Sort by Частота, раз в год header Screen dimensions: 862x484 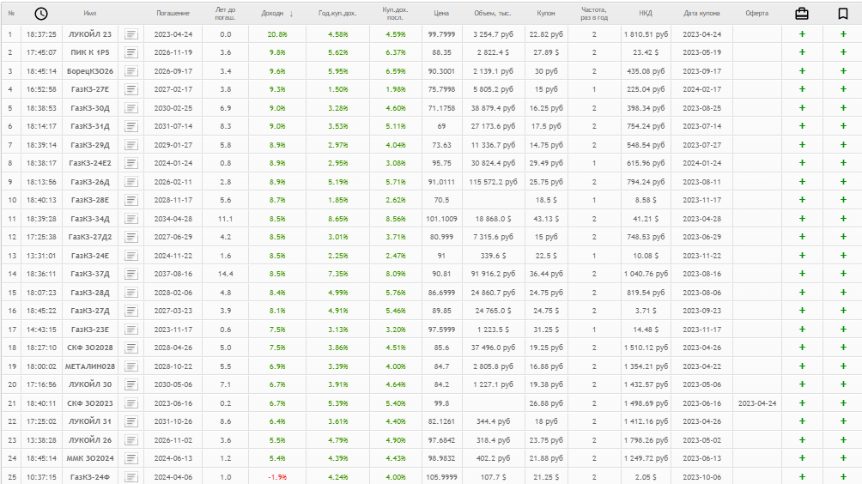(594, 14)
